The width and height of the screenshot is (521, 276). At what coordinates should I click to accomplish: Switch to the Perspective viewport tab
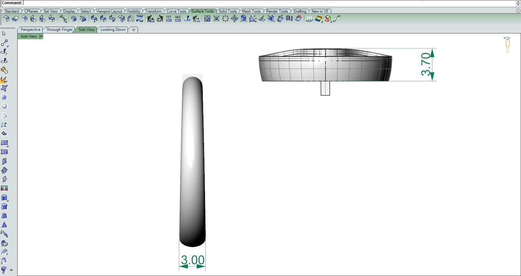click(30, 30)
